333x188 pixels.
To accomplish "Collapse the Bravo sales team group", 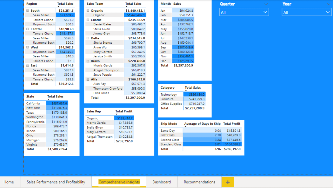I will point(87,61).
